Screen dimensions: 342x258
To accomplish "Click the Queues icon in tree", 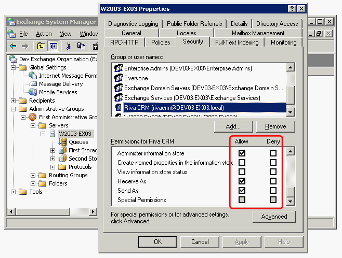I will (62, 142).
